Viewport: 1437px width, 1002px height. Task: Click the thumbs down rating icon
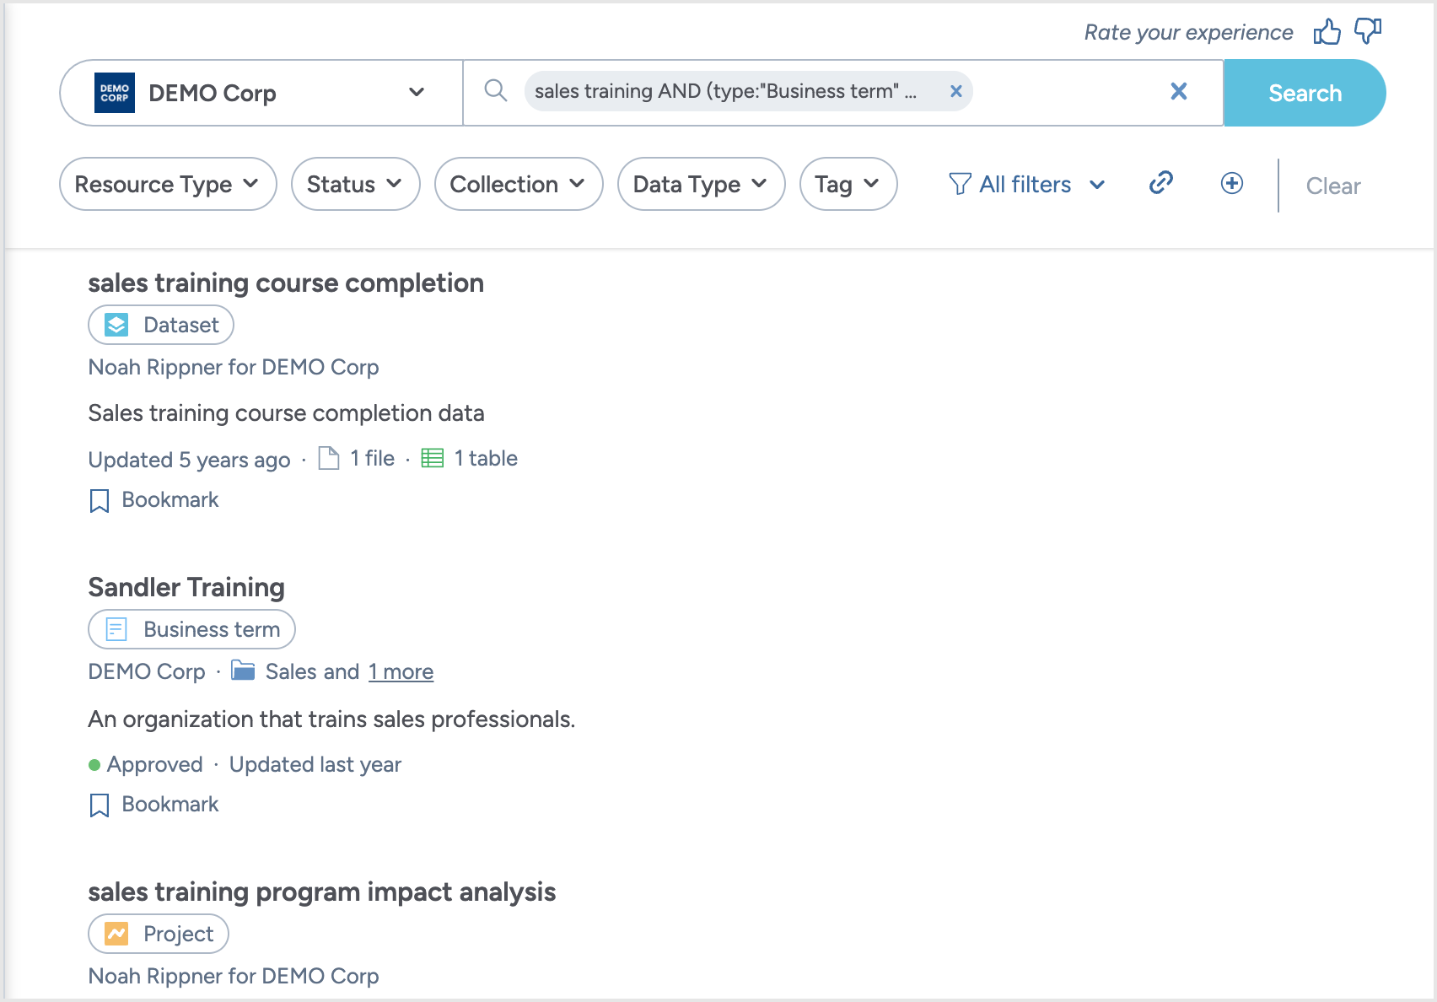coord(1367,32)
